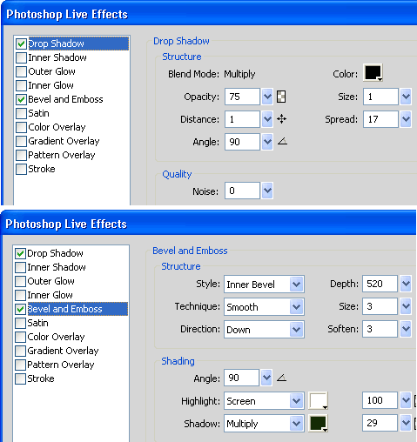Open the Drop Shadow Size dropdown arrow
417x442 pixels.
406,97
